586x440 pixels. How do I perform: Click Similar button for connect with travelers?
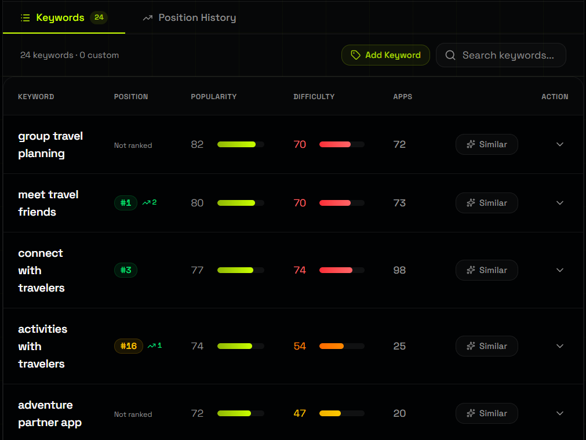tap(486, 270)
